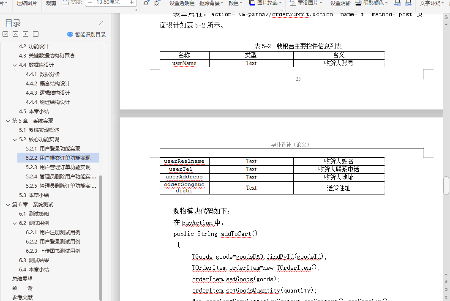Collapse 第5章 系统实现 chapter
The width and height of the screenshot is (450, 301).
(x=8, y=121)
